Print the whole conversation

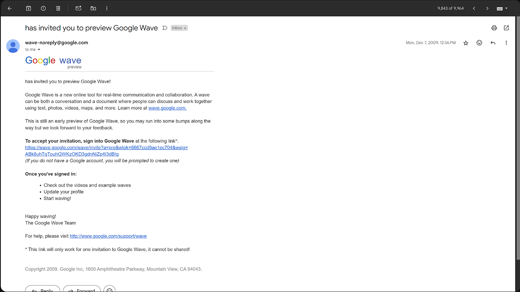click(x=494, y=28)
